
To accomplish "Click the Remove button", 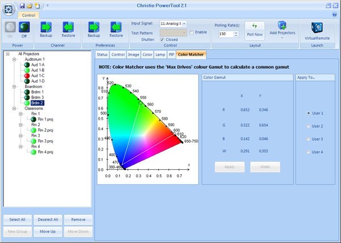I will pyautogui.click(x=78, y=220).
